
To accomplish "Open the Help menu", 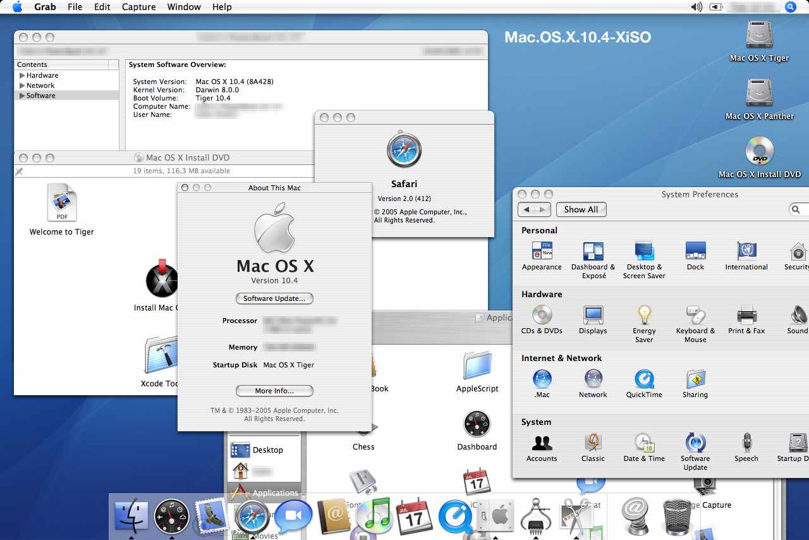I will pos(222,7).
